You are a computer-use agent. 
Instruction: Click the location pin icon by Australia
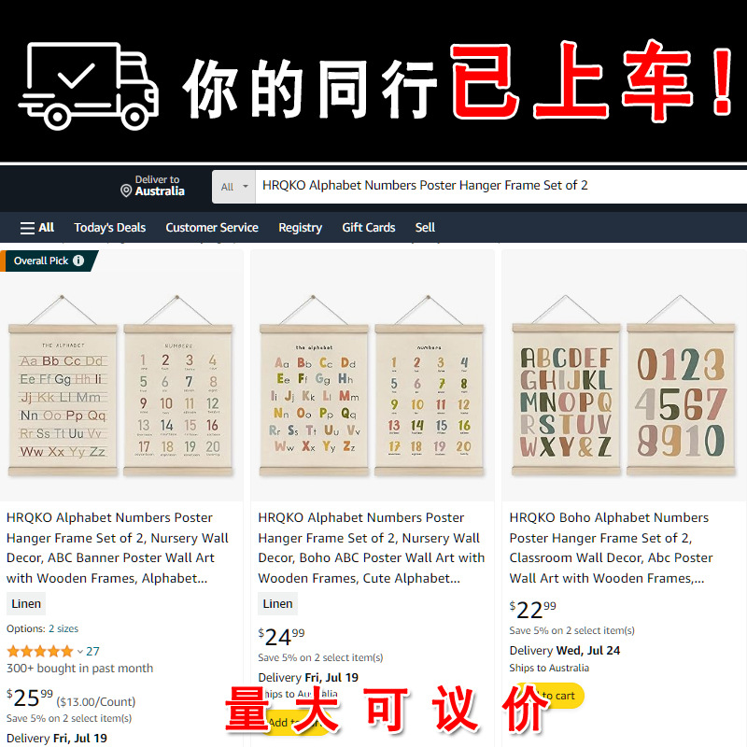click(x=126, y=191)
